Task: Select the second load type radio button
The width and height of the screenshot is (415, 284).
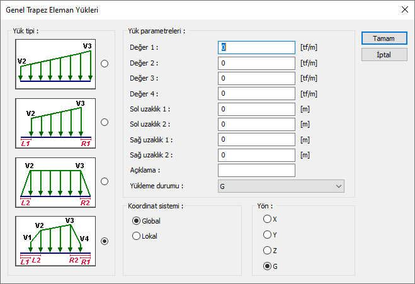Action: click(105, 122)
